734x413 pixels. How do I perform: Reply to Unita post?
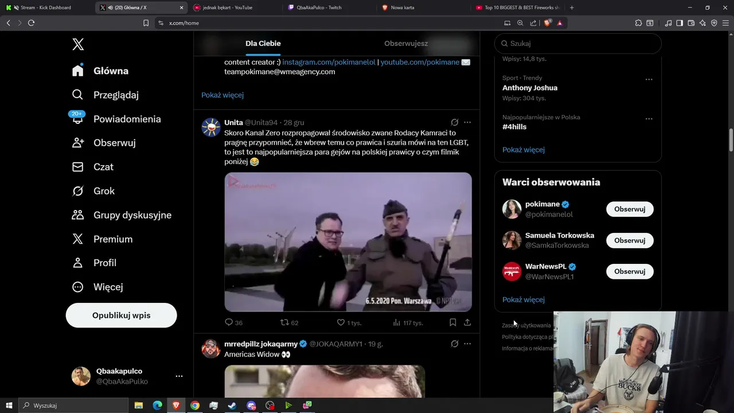coord(233,322)
